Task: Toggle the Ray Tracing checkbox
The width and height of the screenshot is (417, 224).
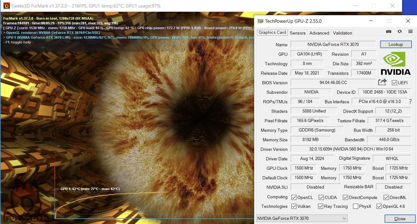Action: tap(321, 206)
